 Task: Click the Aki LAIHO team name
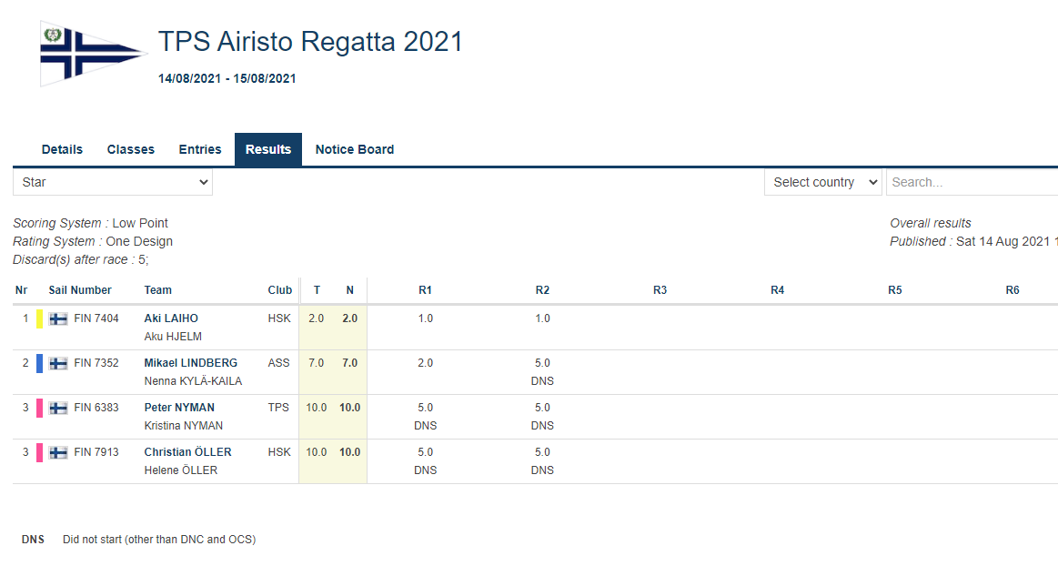click(x=171, y=318)
